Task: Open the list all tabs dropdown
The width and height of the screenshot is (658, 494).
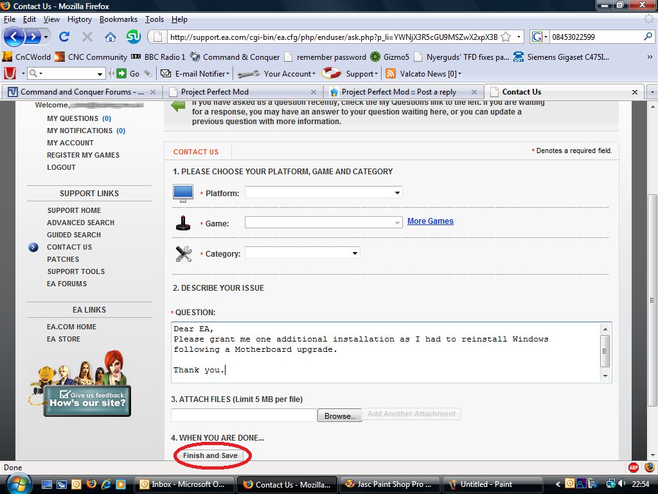Action: click(x=652, y=91)
